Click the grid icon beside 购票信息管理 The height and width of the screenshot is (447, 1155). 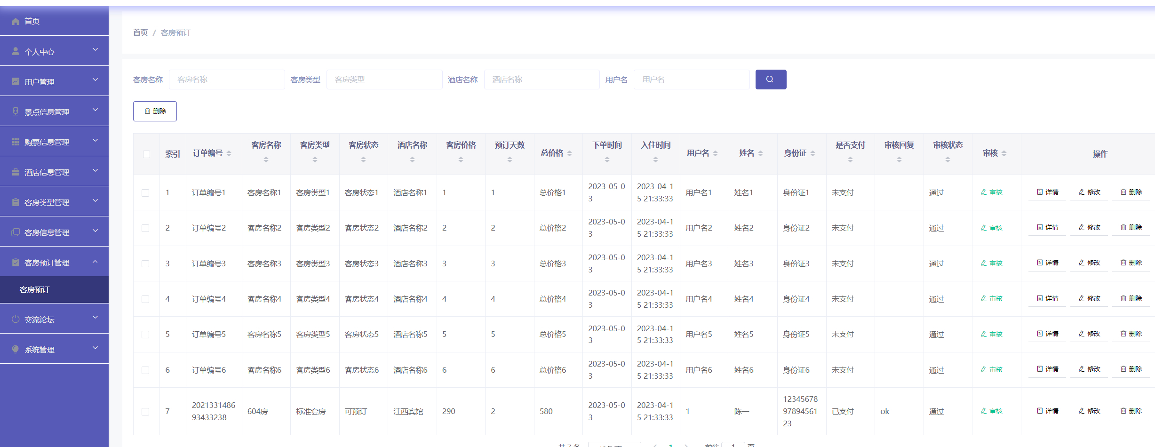coord(16,142)
